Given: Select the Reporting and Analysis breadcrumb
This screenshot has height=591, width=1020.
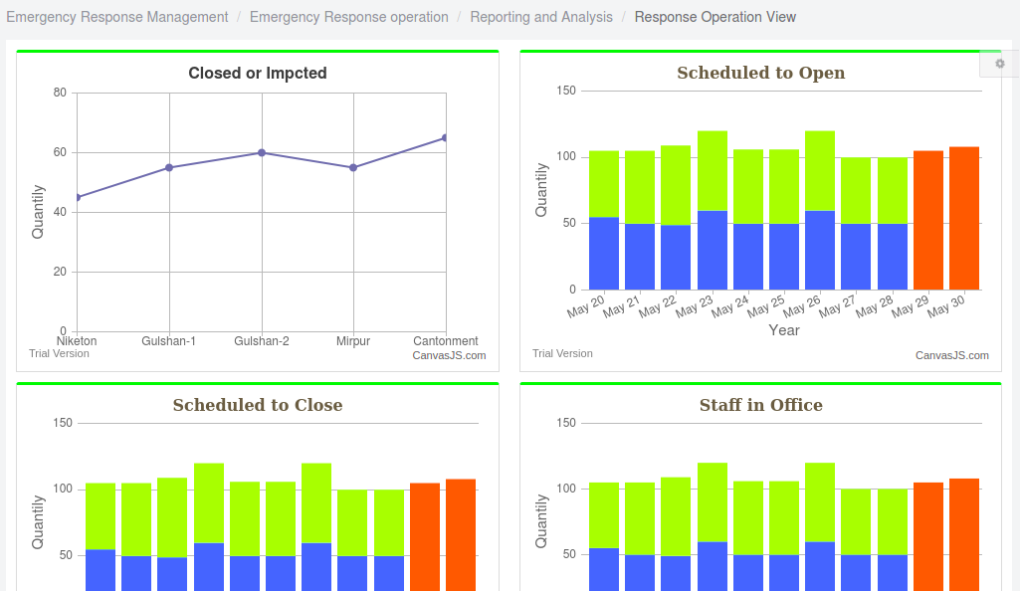Looking at the screenshot, I should (541, 17).
